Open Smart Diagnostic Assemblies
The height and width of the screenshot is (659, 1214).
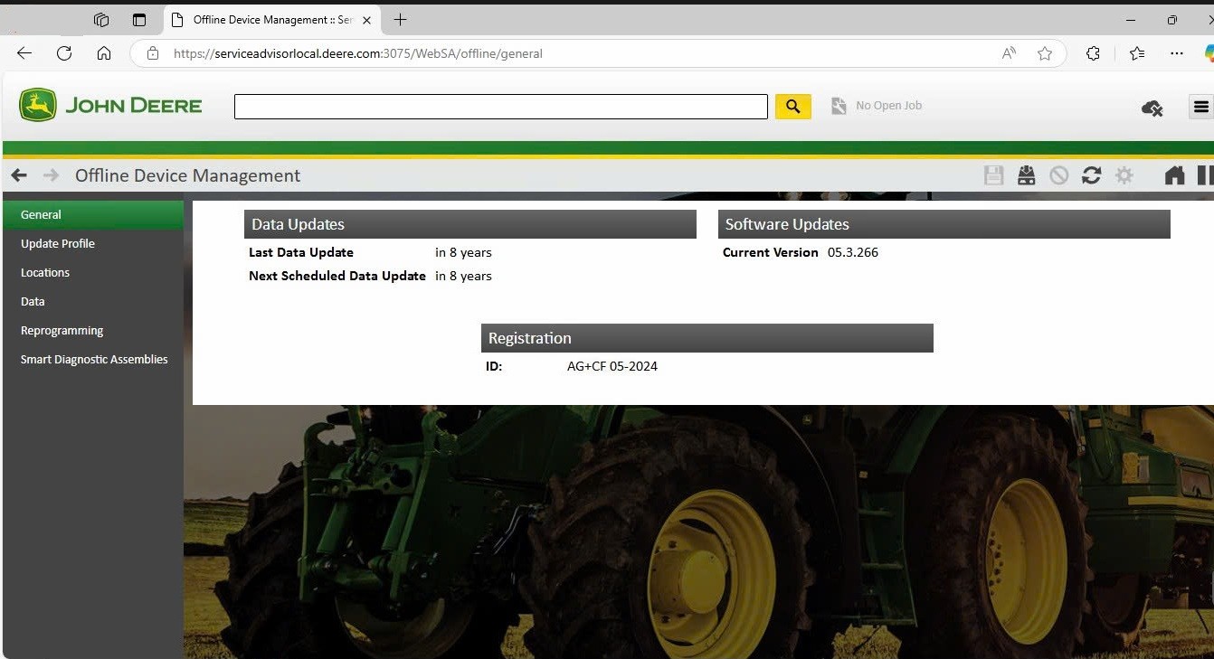[x=94, y=359]
